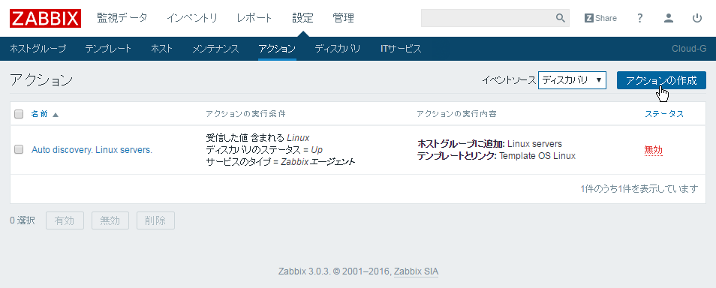Image resolution: width=716 pixels, height=288 pixels.
Task: Click the Cloud-G server name
Action: tap(689, 49)
